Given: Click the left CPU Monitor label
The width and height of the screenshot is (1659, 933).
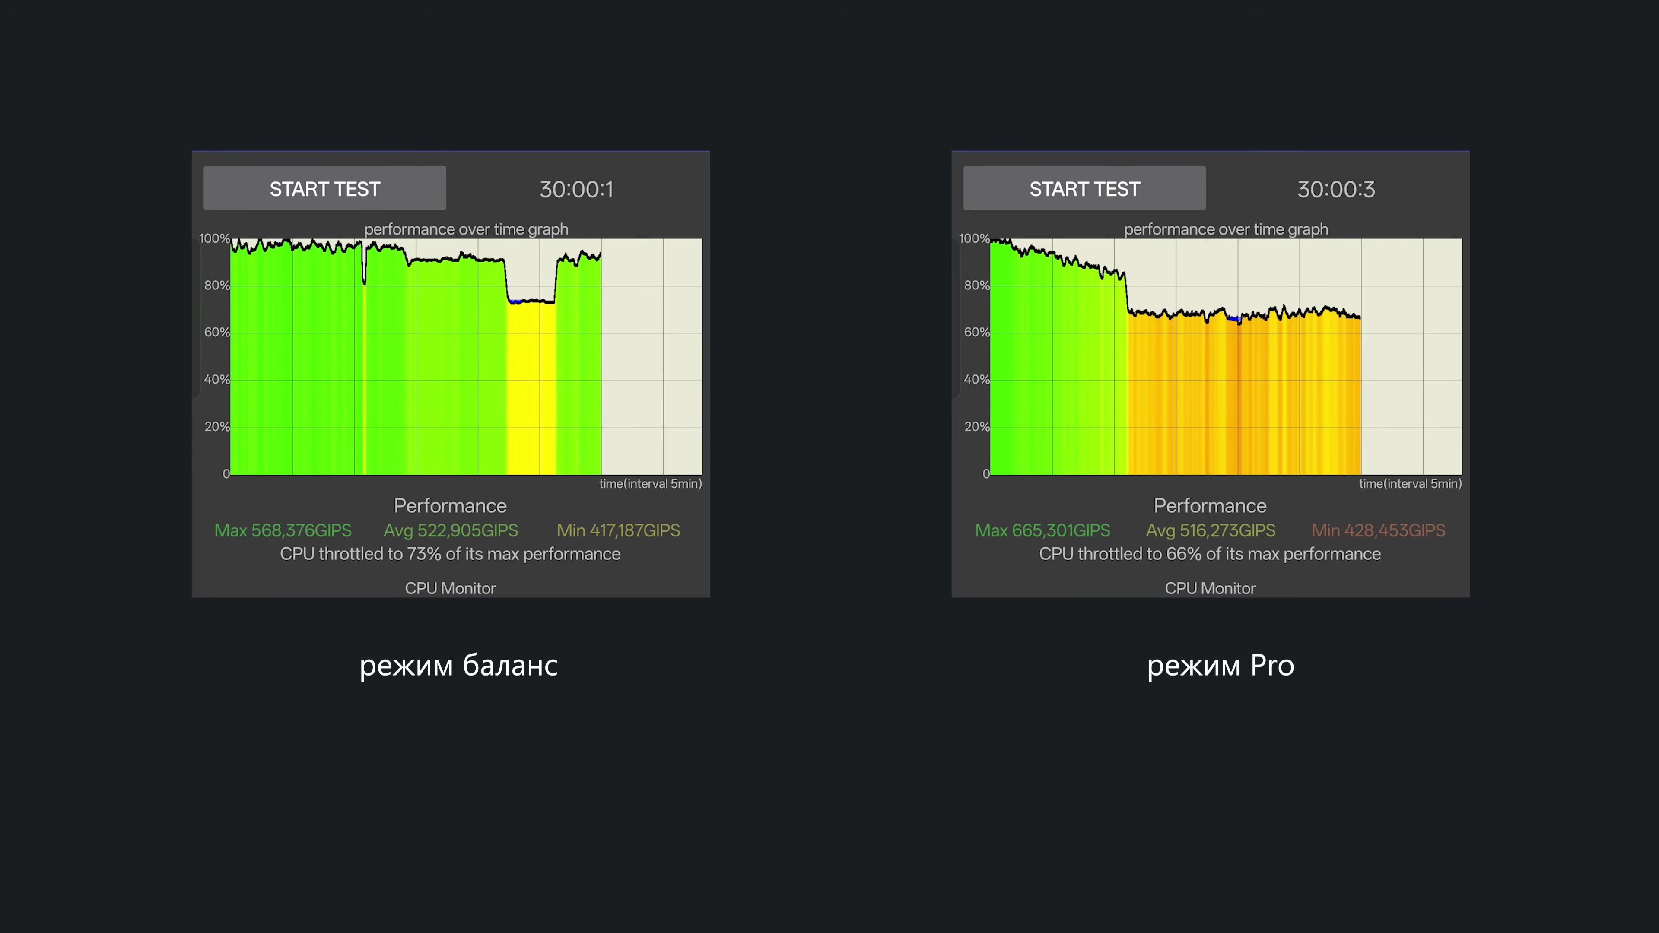Looking at the screenshot, I should click(x=450, y=588).
